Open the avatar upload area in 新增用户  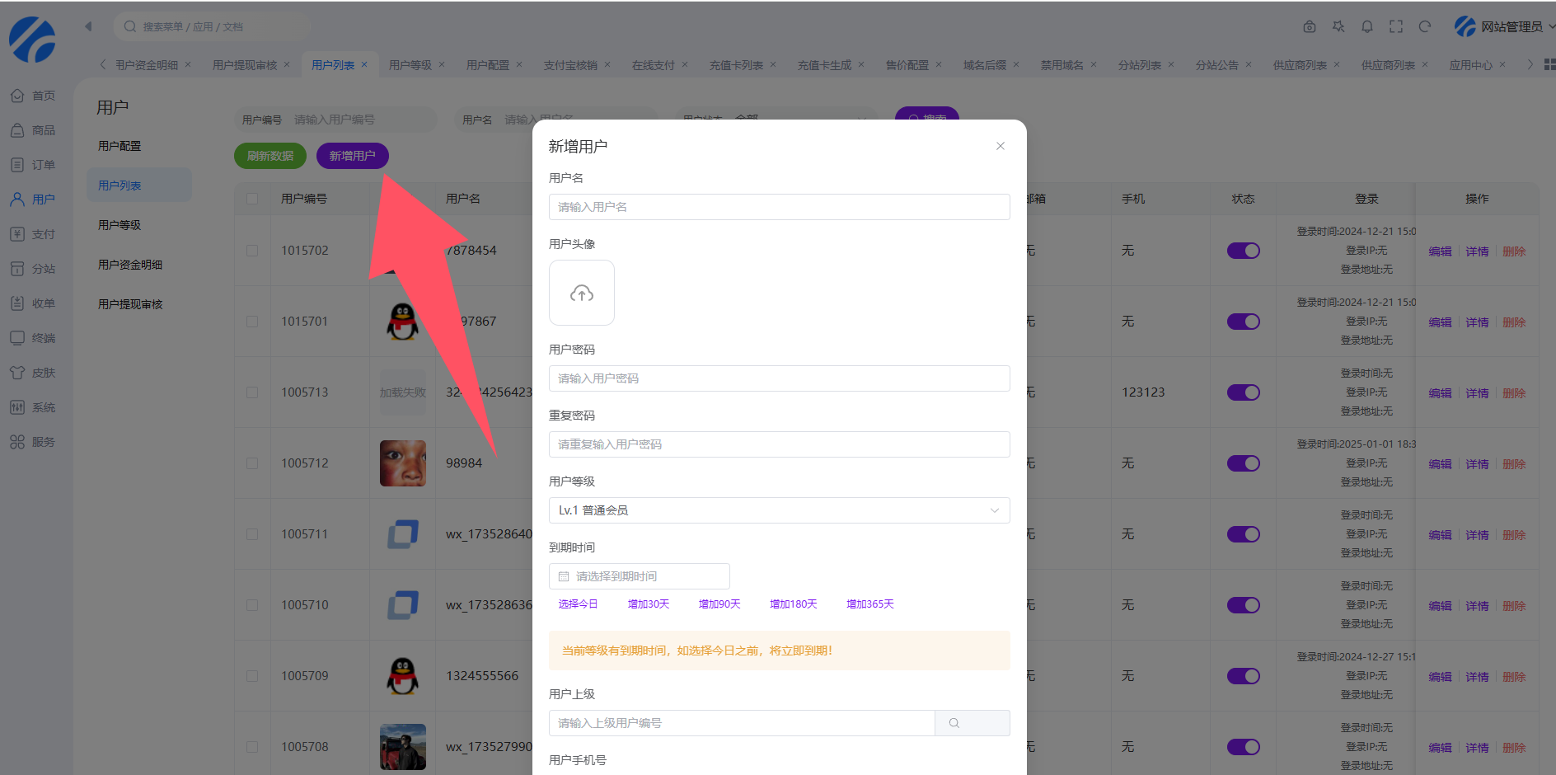point(581,293)
